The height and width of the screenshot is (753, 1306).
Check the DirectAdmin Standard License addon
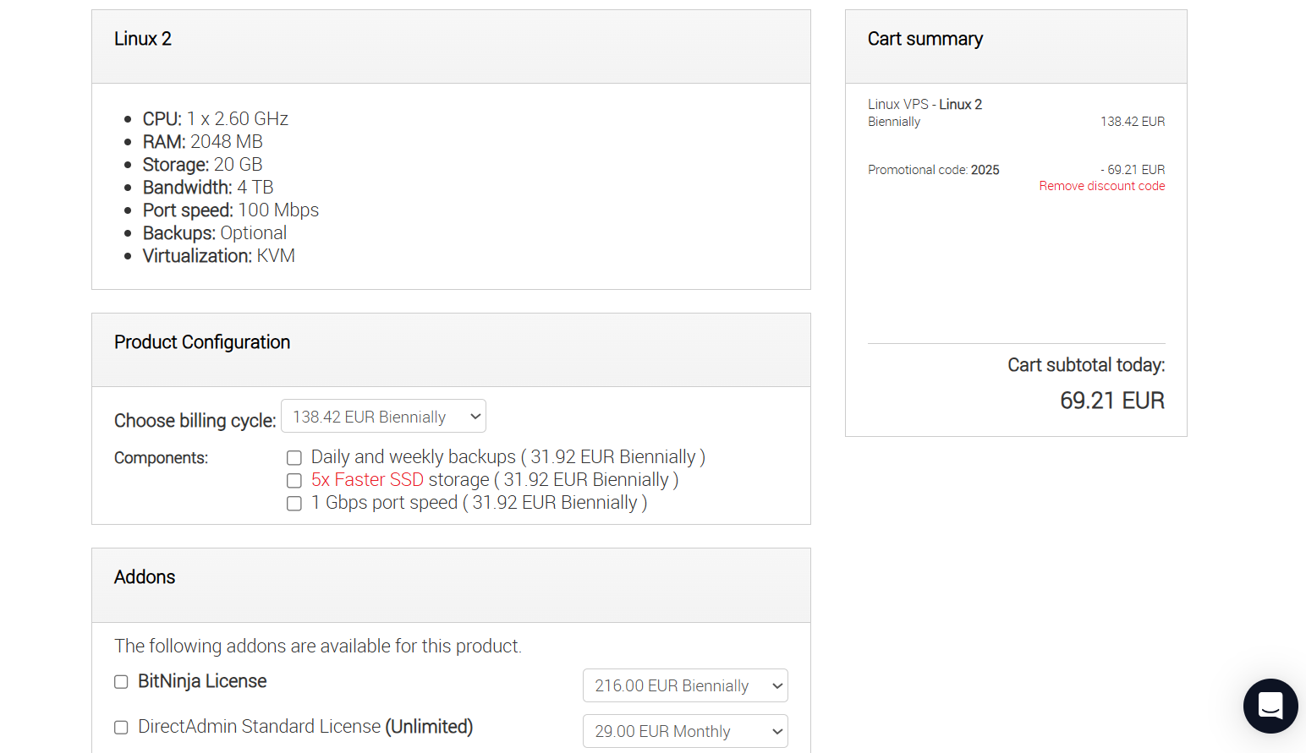(x=121, y=728)
